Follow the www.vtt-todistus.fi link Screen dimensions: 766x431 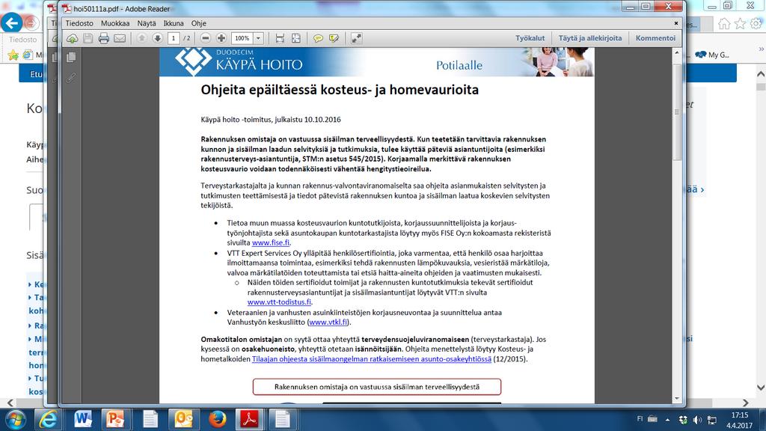click(279, 302)
